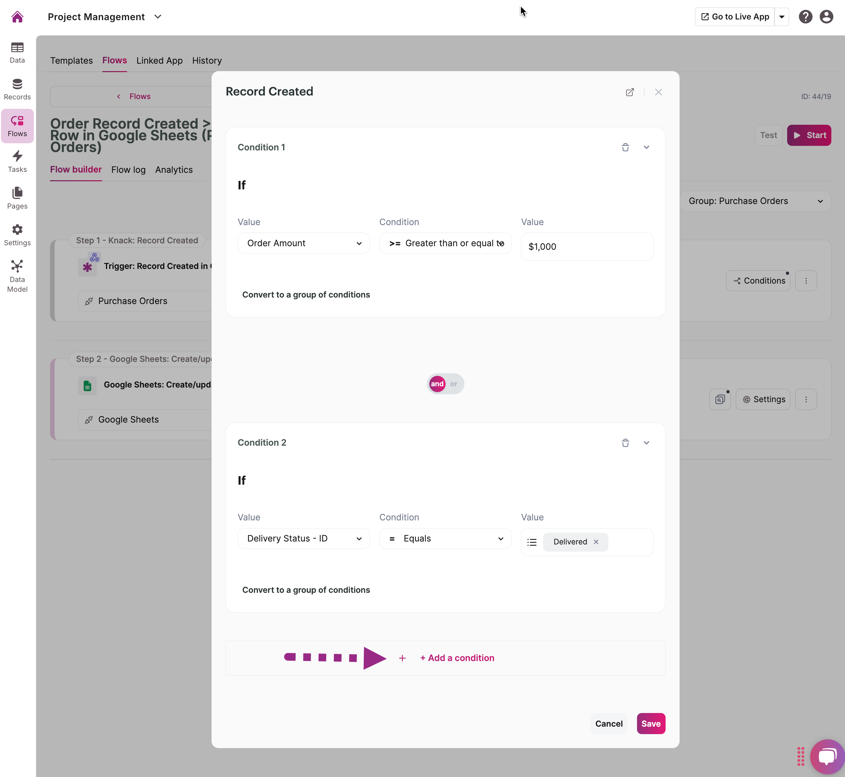Screen dimensions: 845x777
Task: Click Add a condition link
Action: click(457, 658)
